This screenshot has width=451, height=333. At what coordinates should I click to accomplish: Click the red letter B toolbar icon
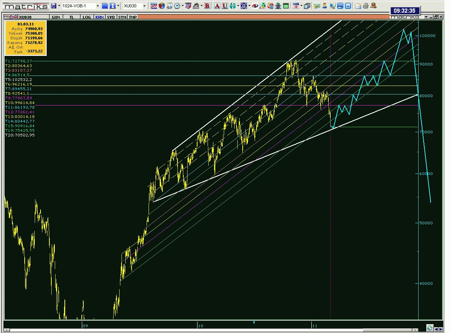point(207,6)
